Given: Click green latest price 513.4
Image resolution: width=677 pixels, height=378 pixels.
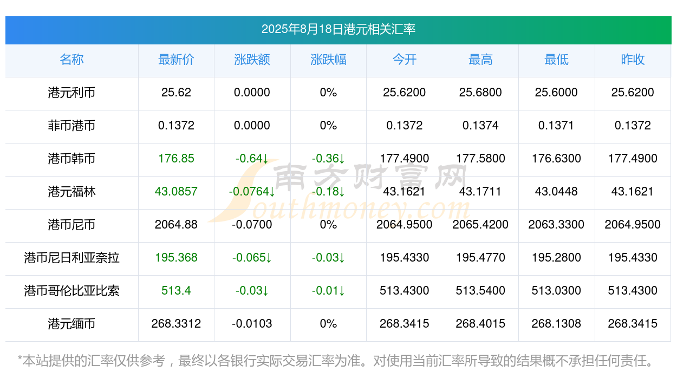Looking at the screenshot, I should (176, 291).
